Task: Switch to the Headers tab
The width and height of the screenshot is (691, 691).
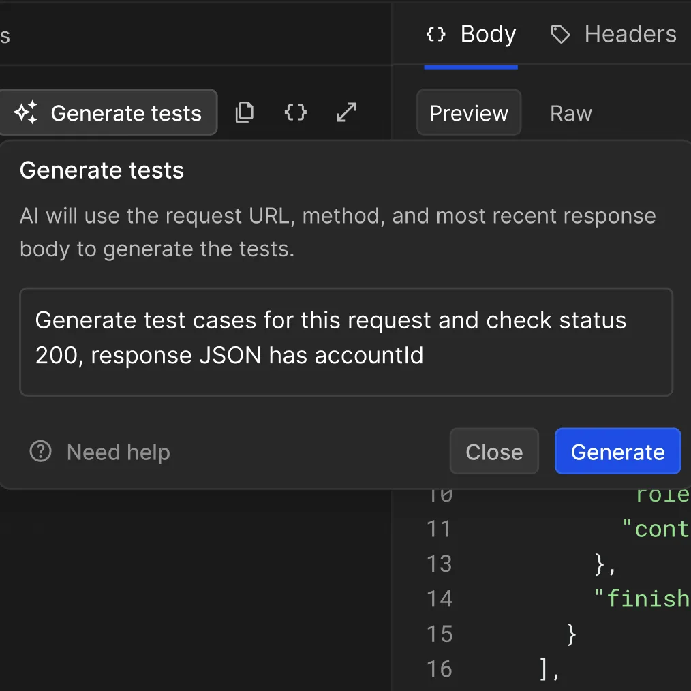Action: [x=630, y=33]
